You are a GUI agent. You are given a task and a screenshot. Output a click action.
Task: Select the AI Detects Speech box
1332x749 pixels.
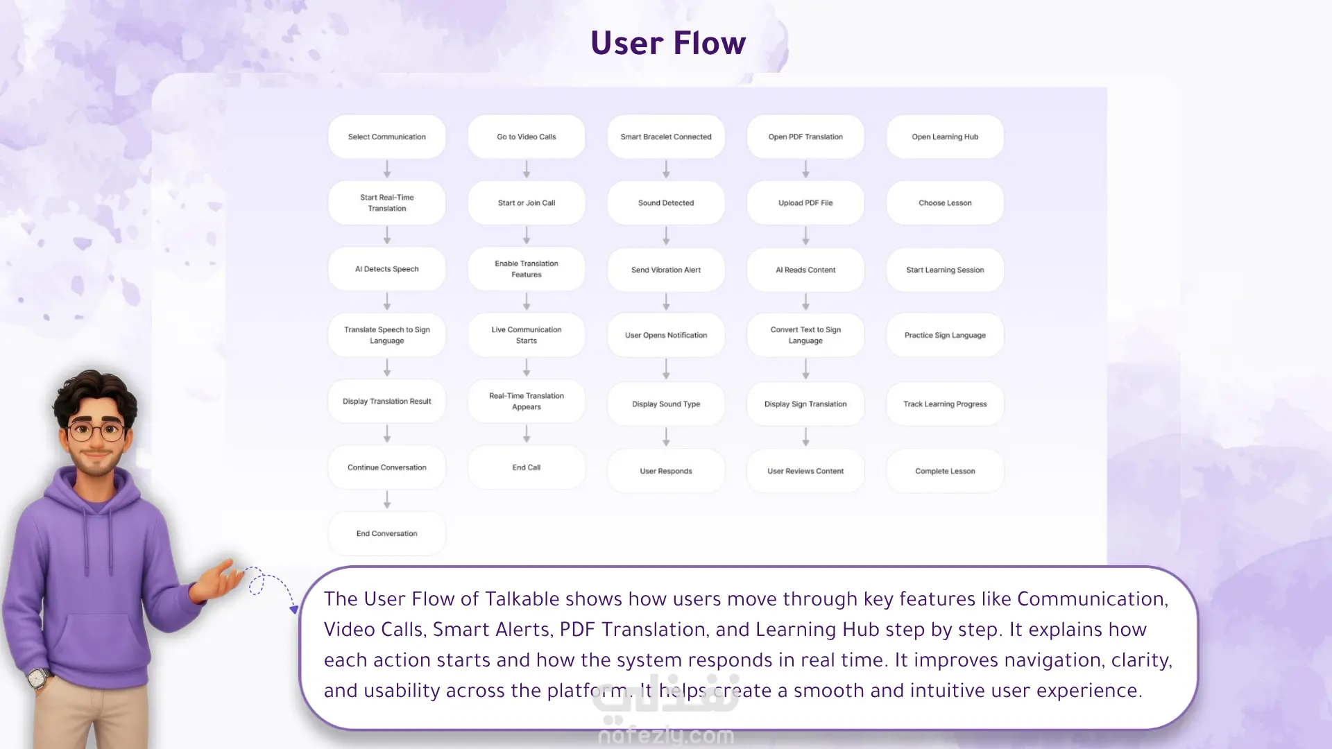coord(386,269)
